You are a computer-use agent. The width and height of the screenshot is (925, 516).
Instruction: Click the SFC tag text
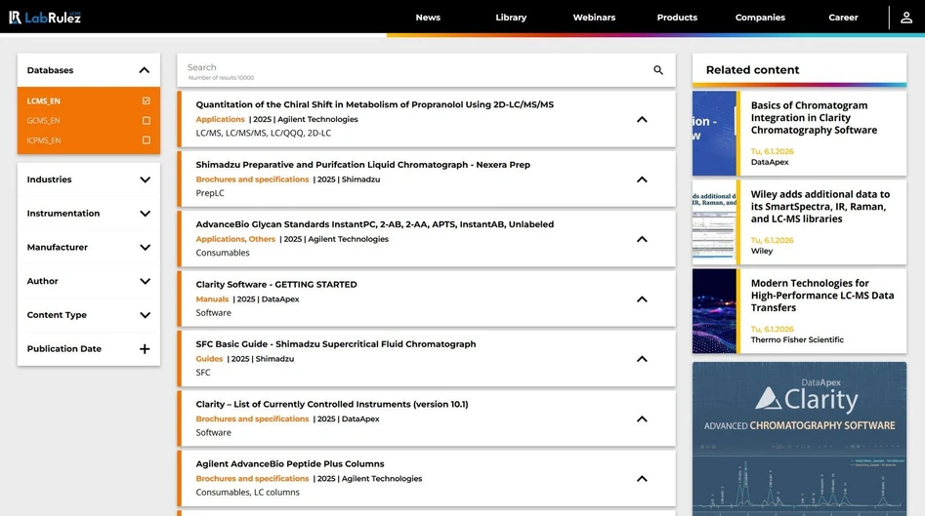tap(203, 373)
